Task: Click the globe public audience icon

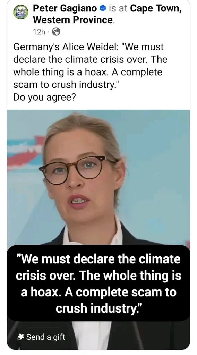Action: point(56,32)
